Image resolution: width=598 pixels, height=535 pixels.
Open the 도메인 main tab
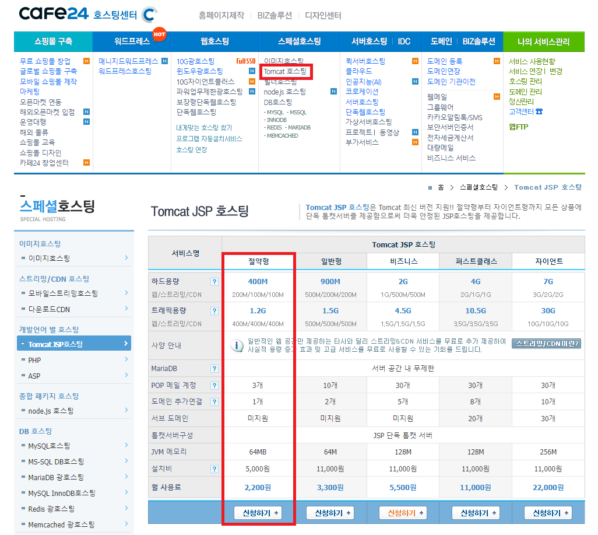(x=441, y=41)
